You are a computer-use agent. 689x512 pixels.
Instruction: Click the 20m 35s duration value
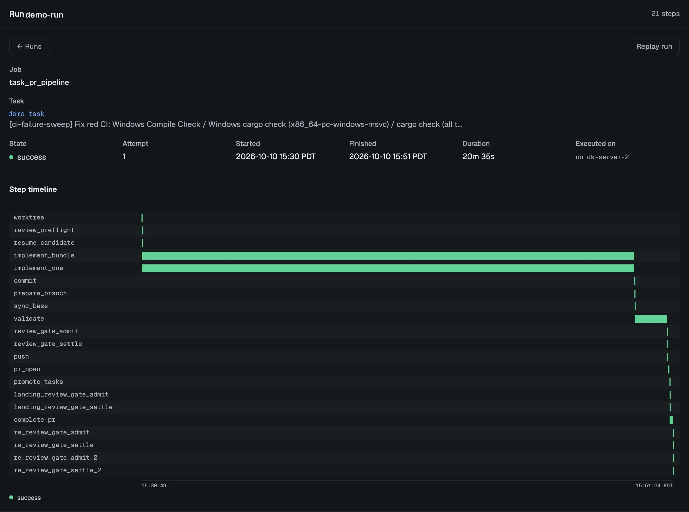tap(478, 157)
